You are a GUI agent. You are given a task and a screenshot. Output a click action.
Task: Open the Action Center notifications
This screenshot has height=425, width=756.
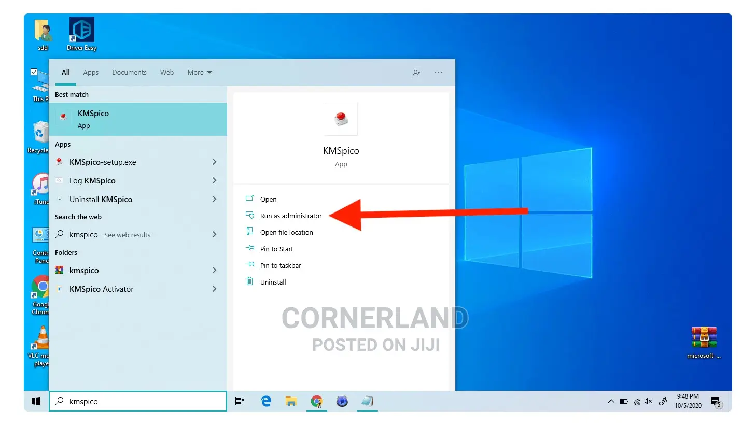[716, 402]
